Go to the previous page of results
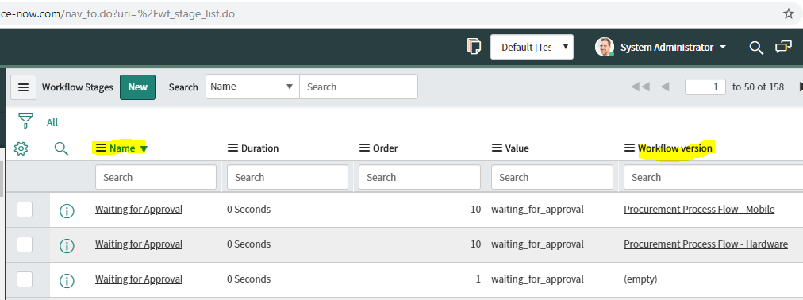803x300 pixels. tap(665, 87)
